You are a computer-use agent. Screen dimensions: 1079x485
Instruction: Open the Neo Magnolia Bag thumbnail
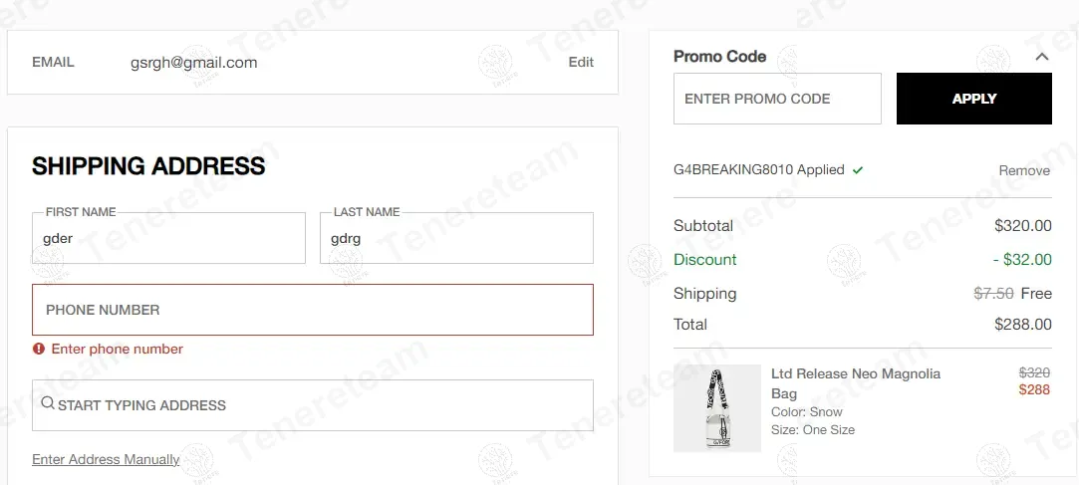coord(717,408)
